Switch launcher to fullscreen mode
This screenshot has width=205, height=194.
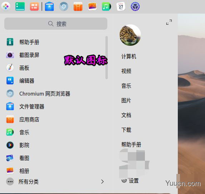(169, 22)
